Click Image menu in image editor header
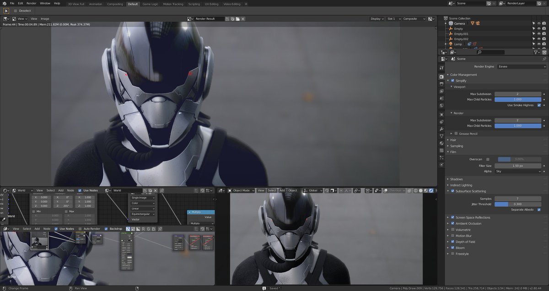The height and width of the screenshot is (291, 549). pos(45,19)
